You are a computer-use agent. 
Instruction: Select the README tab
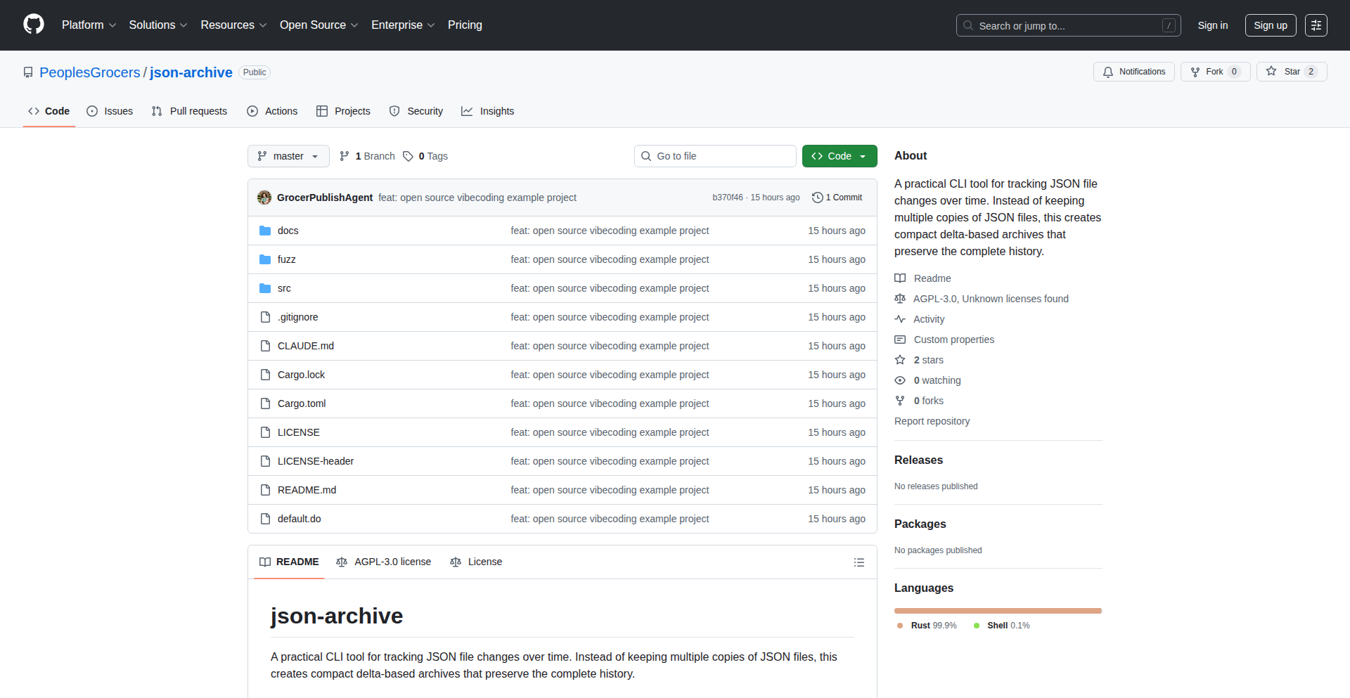[x=289, y=562]
